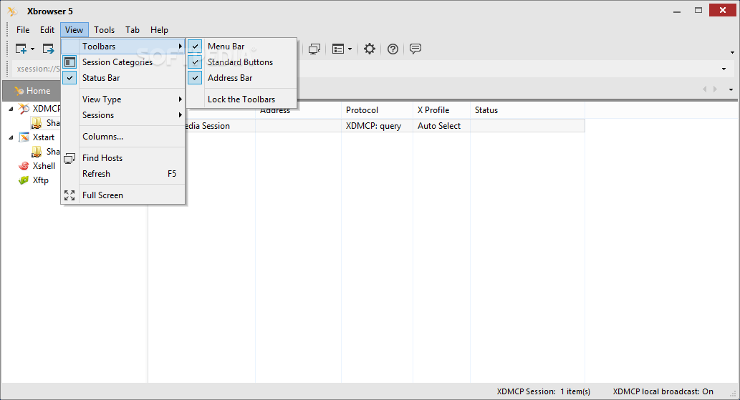Screen dimensions: 740x400
Task: Select the Xstart tree node icon
Action: (24, 137)
